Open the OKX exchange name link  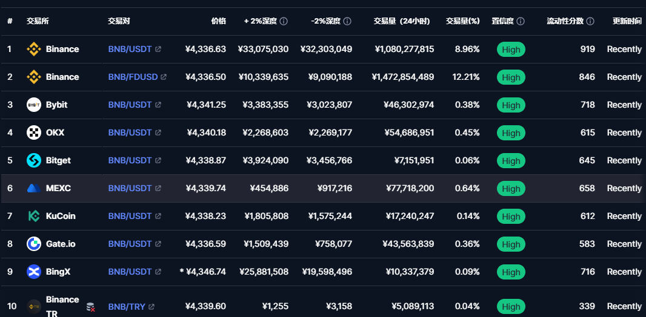click(x=55, y=132)
